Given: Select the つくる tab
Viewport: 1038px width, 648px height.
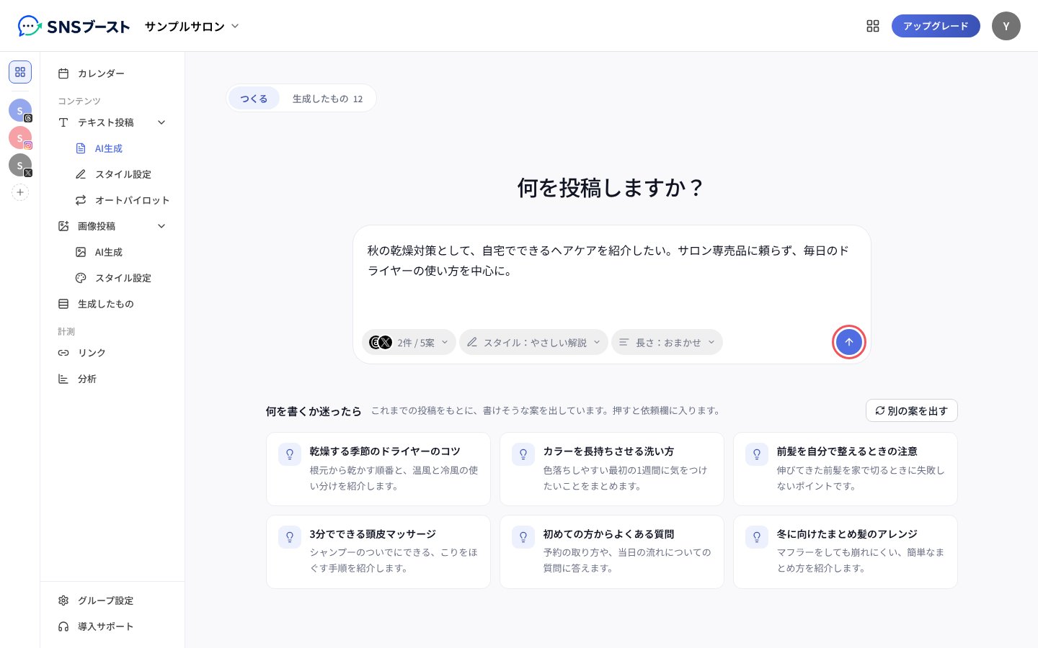Looking at the screenshot, I should click(254, 99).
